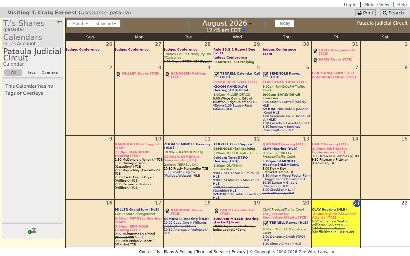This screenshot has width=410, height=256.
Task: Open Search
Action: click(x=393, y=13)
